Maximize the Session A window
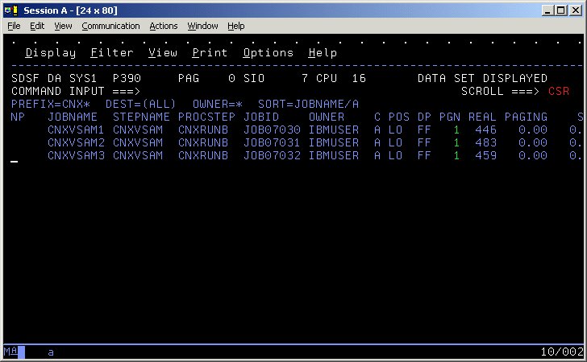Screen dimensions: 587x362 pos(560,10)
